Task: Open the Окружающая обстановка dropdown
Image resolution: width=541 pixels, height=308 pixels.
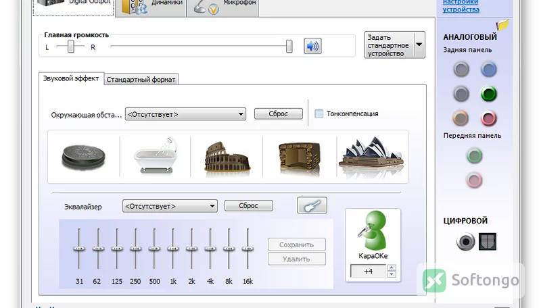Action: coord(185,114)
